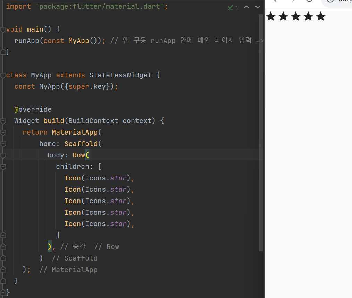Screen dimensions: 352x298
Task: Click the closing ] bracket of children
Action: tap(58, 235)
